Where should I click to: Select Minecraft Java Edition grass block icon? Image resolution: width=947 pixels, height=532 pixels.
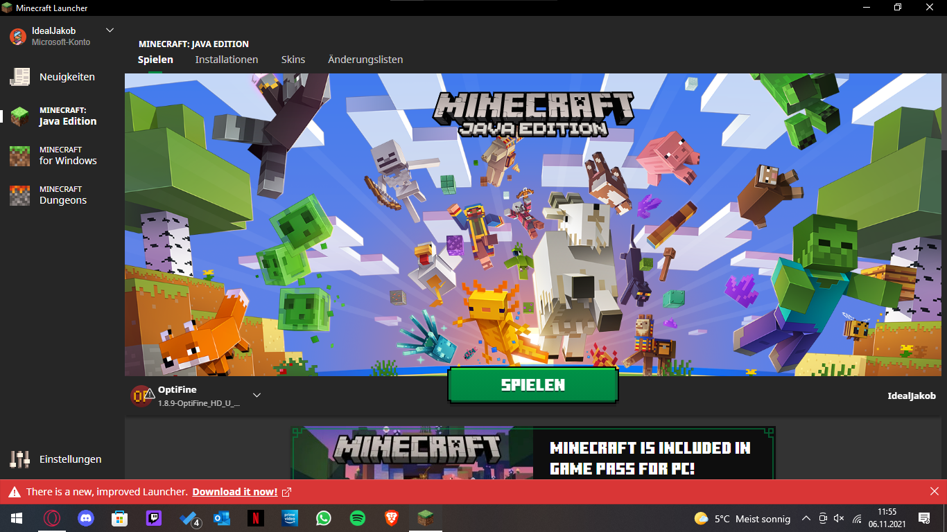coord(19,116)
